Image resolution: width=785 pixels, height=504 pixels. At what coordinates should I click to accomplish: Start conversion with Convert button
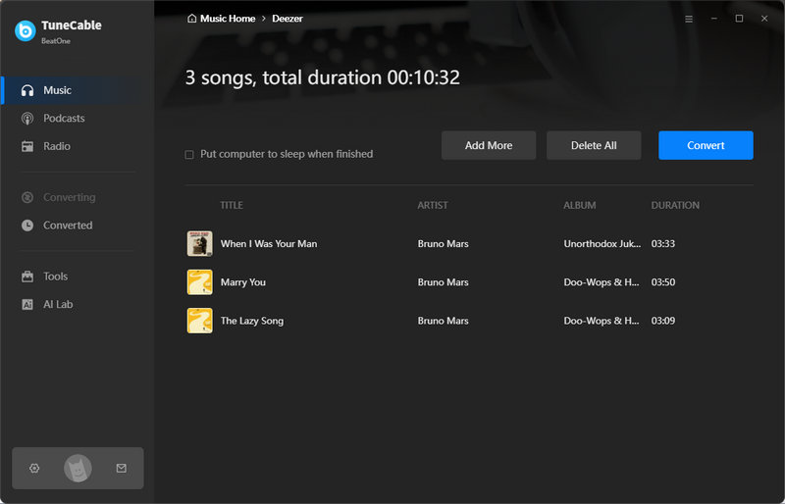[x=706, y=145]
